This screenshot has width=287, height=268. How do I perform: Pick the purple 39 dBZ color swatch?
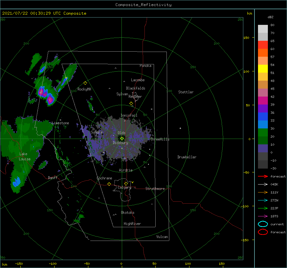coord(263,108)
